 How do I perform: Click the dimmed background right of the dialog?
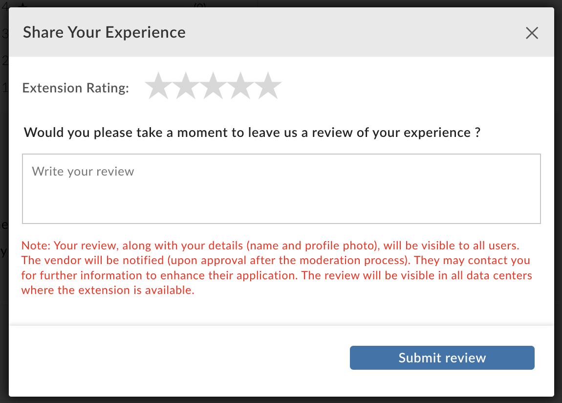click(558, 196)
